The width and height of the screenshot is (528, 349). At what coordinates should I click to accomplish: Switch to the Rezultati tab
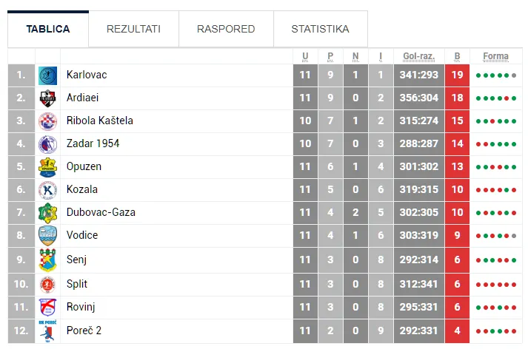pos(133,29)
